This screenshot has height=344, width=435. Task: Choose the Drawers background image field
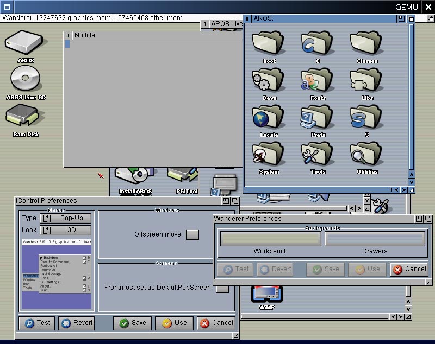click(x=375, y=239)
